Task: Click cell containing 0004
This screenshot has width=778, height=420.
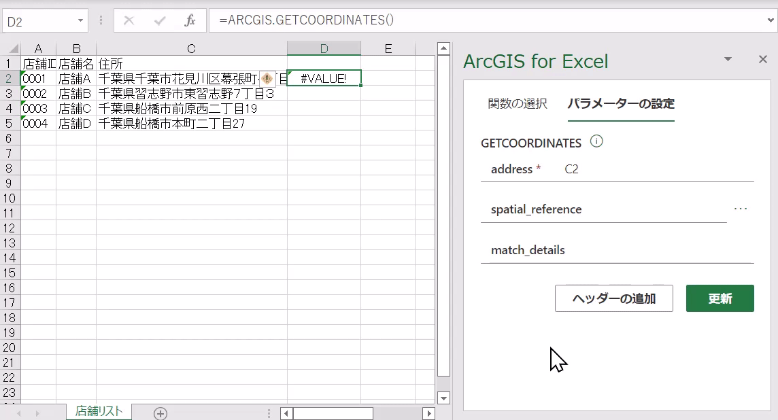Action: tap(38, 124)
